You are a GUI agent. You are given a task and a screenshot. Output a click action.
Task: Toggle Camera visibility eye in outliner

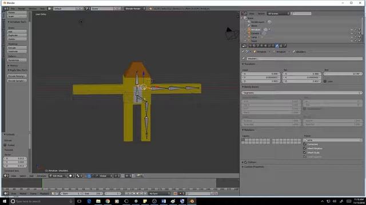pos(352,34)
